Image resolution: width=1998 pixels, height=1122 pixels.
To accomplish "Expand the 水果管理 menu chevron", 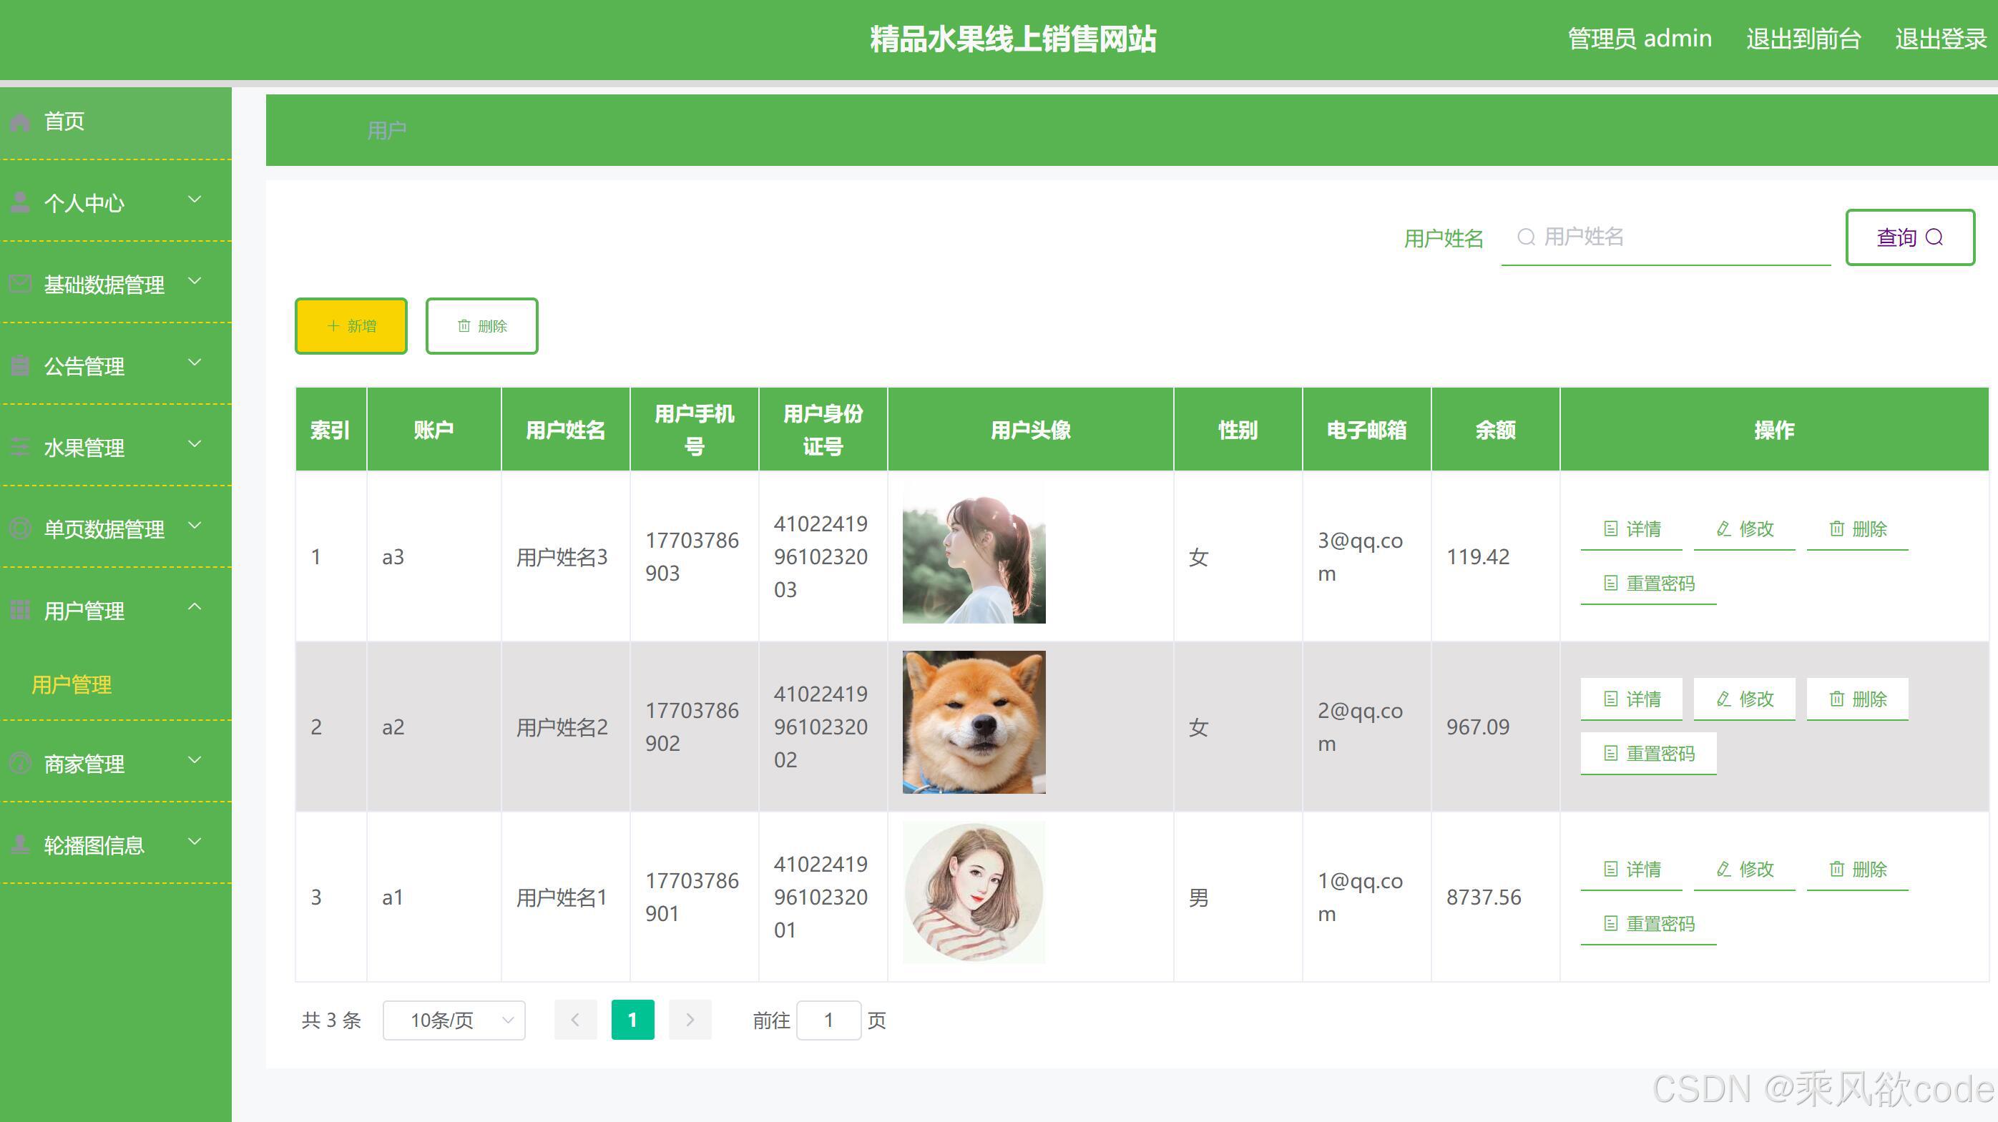I will click(x=195, y=445).
